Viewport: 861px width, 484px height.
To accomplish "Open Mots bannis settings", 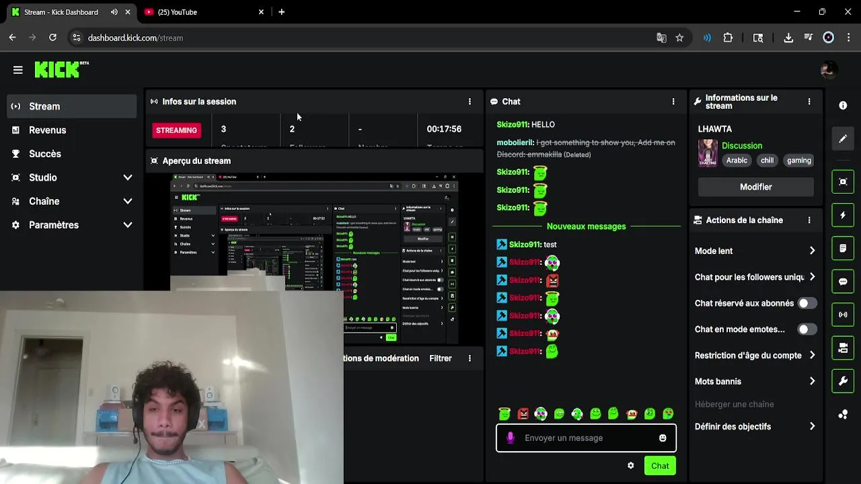I will click(755, 381).
